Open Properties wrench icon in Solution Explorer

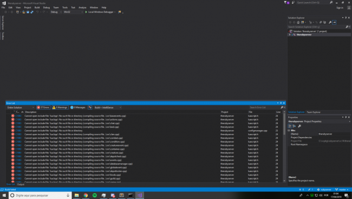pos(330,22)
